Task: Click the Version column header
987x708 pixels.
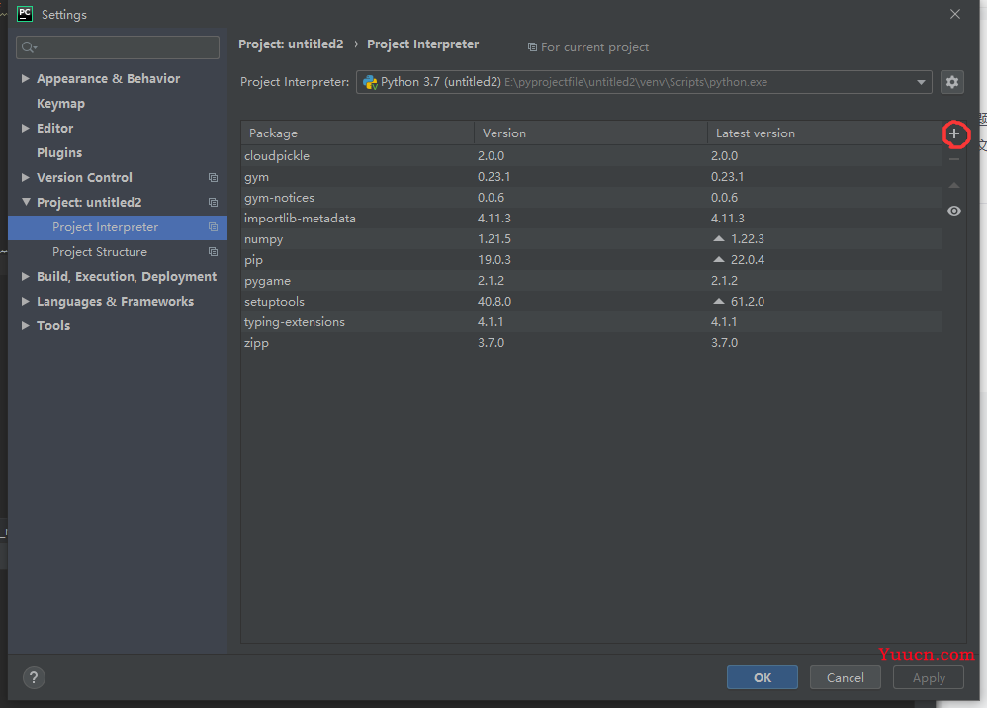Action: (x=590, y=133)
